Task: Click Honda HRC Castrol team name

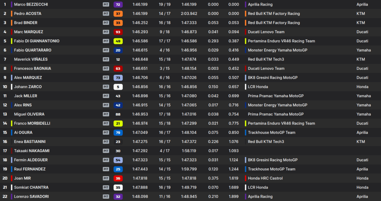Action: click(x=265, y=178)
